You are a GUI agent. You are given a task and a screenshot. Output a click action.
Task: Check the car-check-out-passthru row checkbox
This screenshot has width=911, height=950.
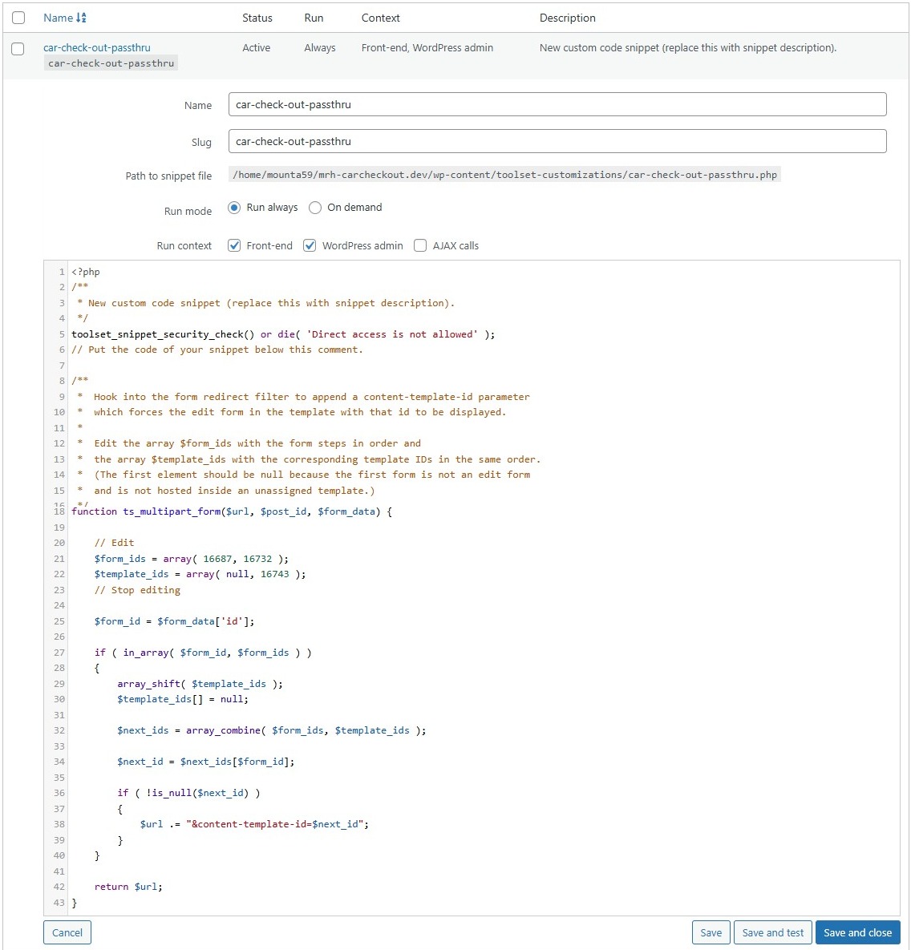pos(18,48)
